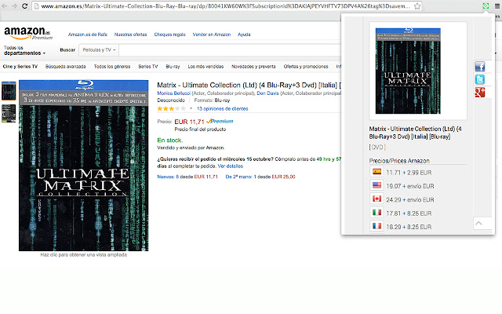Open the Chrome hamburger menu
Screen dimensions: 502x314
click(497, 5)
